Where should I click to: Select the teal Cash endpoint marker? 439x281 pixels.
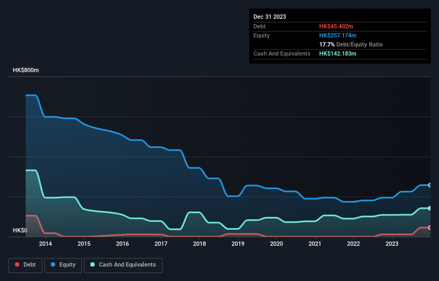pos(430,208)
